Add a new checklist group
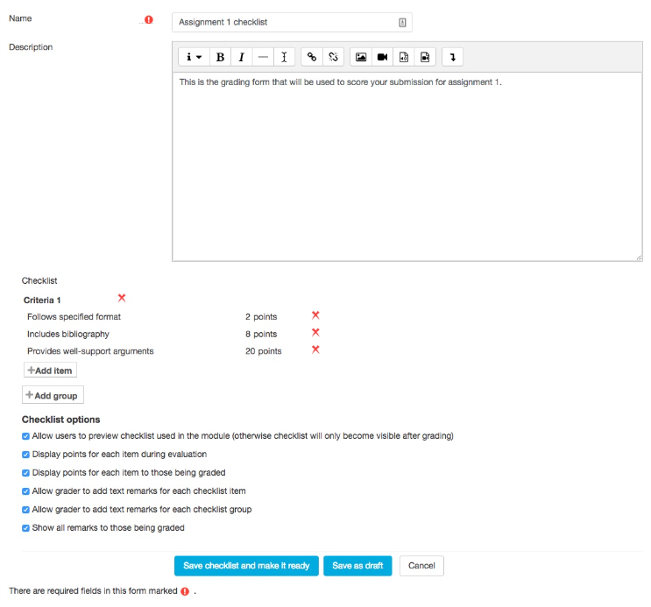 click(x=53, y=395)
